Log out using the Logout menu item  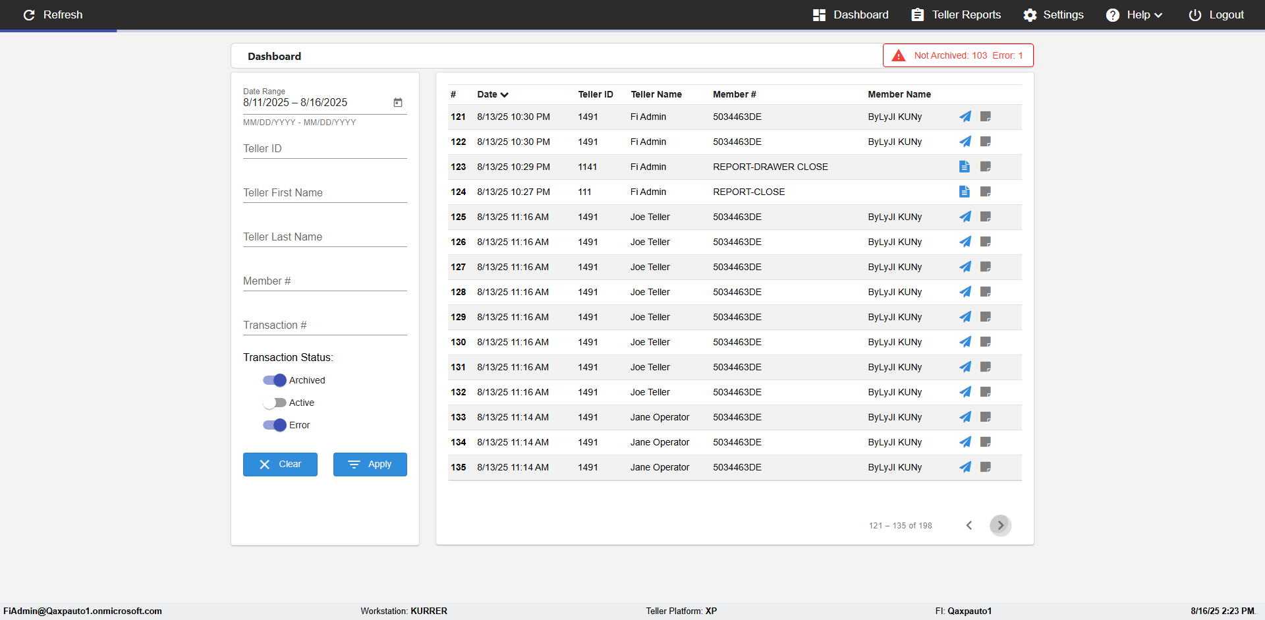(x=1216, y=14)
